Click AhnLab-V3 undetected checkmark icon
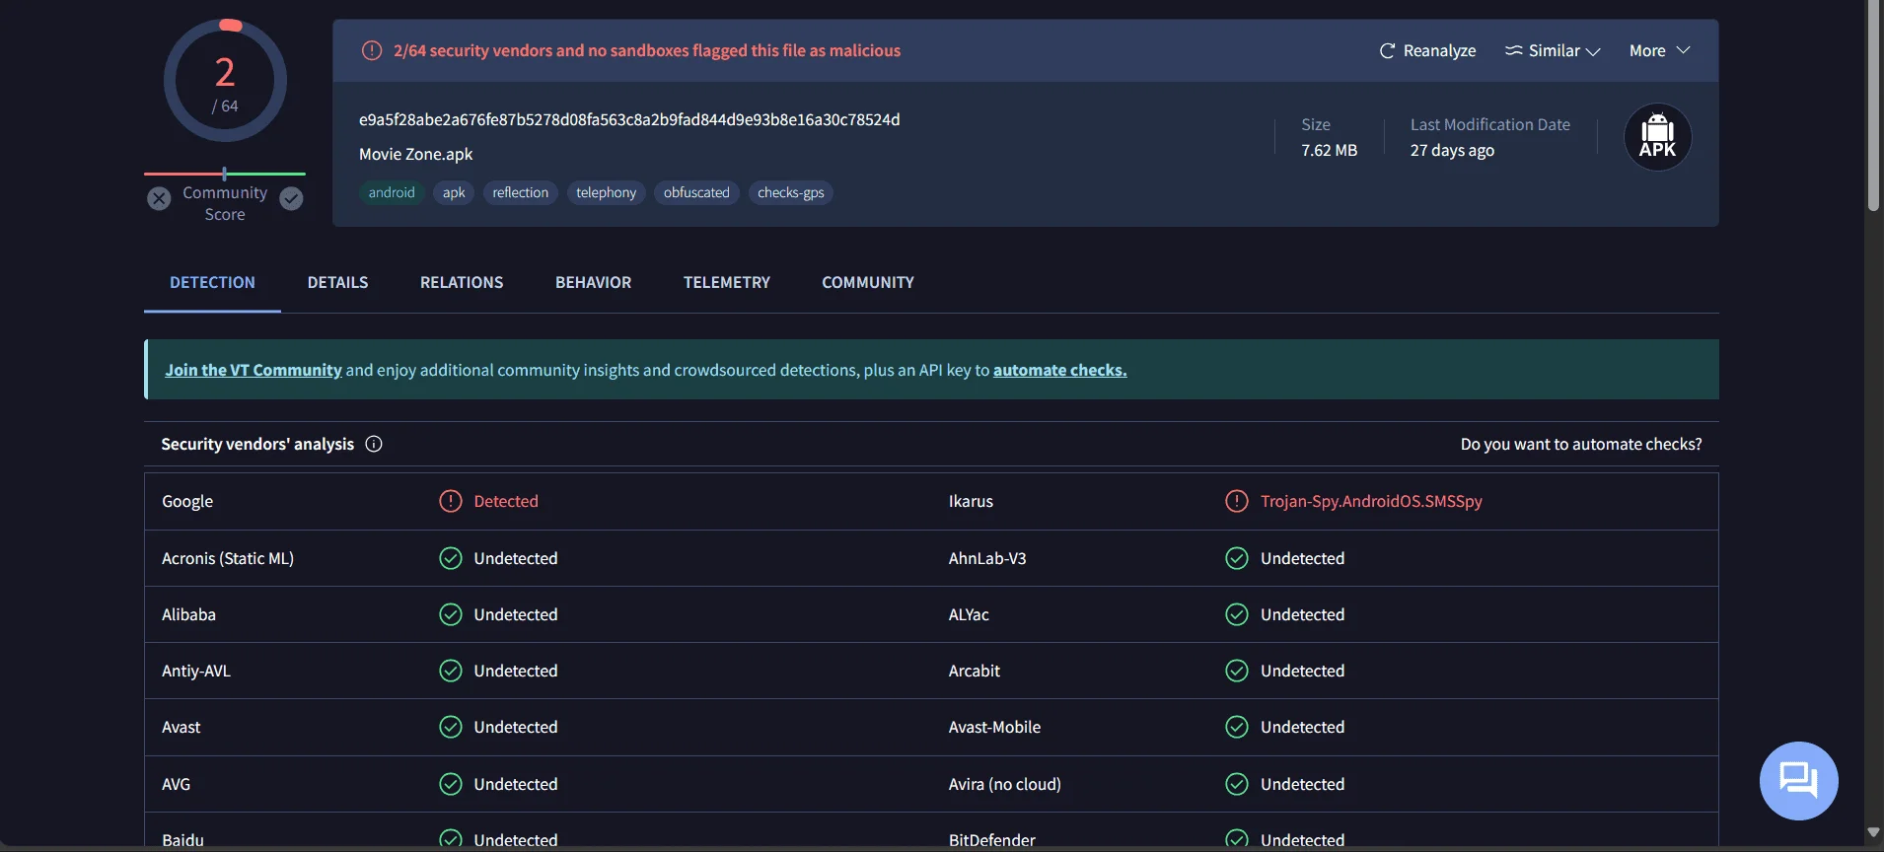 1237,558
